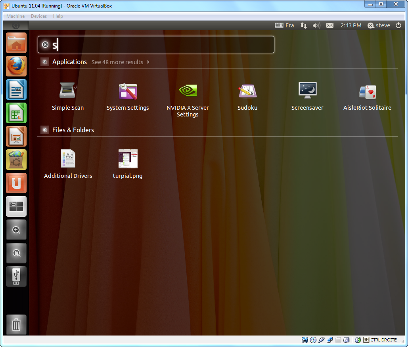Open Ubuntu Software Center launcher icon

pos(16,160)
